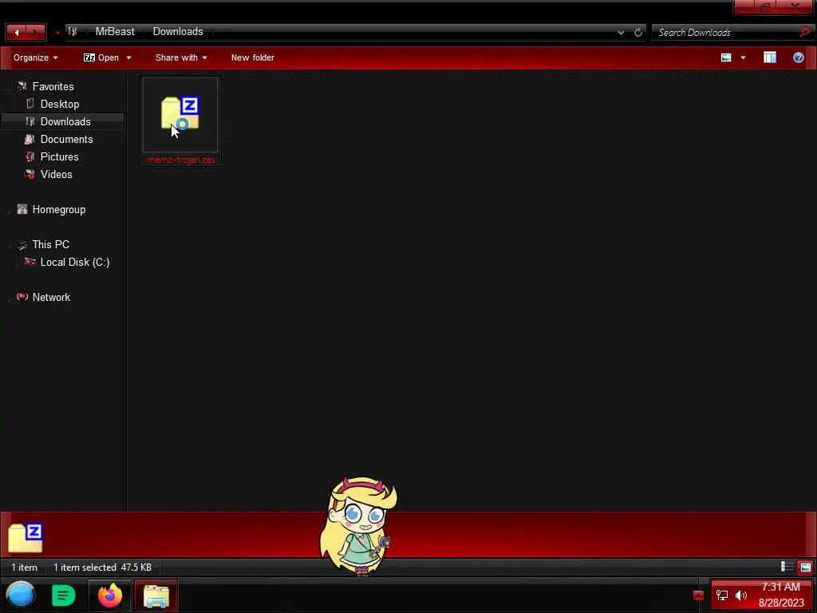Image resolution: width=817 pixels, height=613 pixels.
Task: Change your view icon in toolbar
Action: [726, 57]
